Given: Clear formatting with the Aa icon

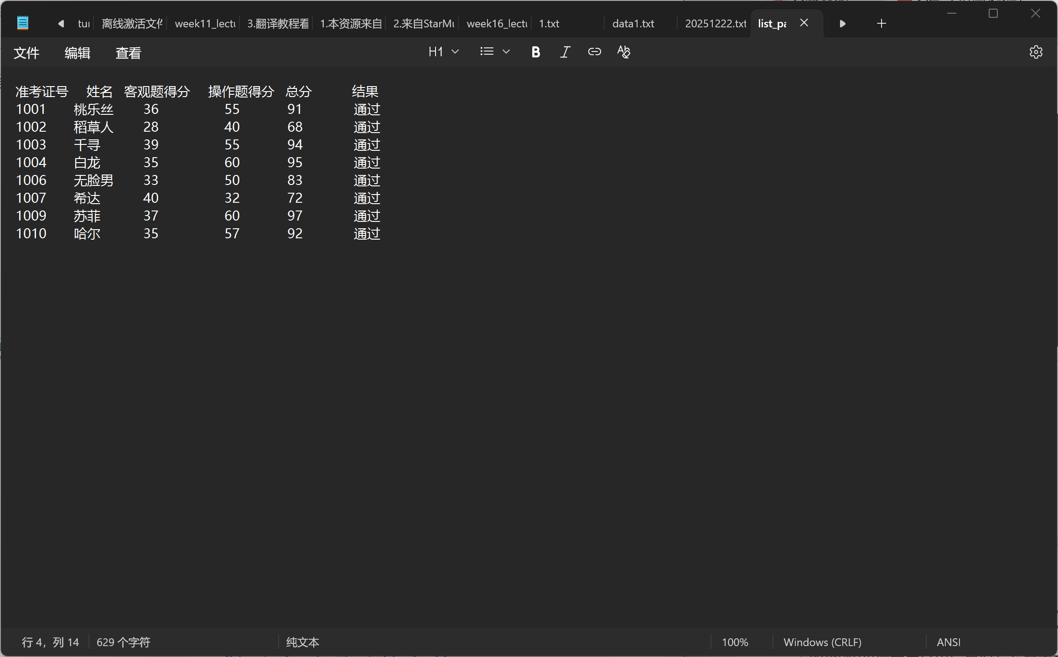Looking at the screenshot, I should 623,52.
